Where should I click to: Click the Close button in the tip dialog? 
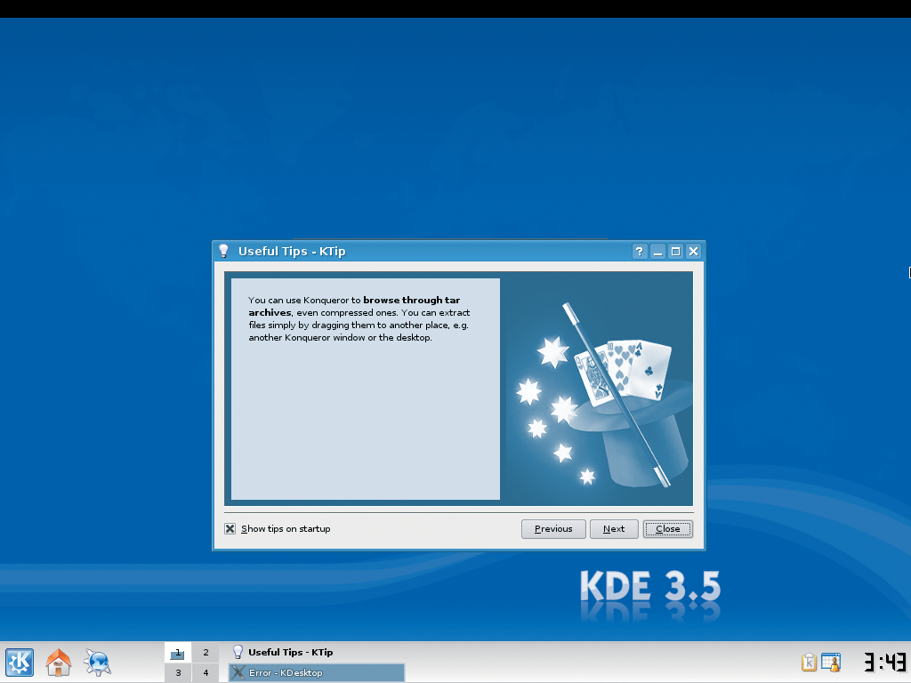[x=668, y=529]
